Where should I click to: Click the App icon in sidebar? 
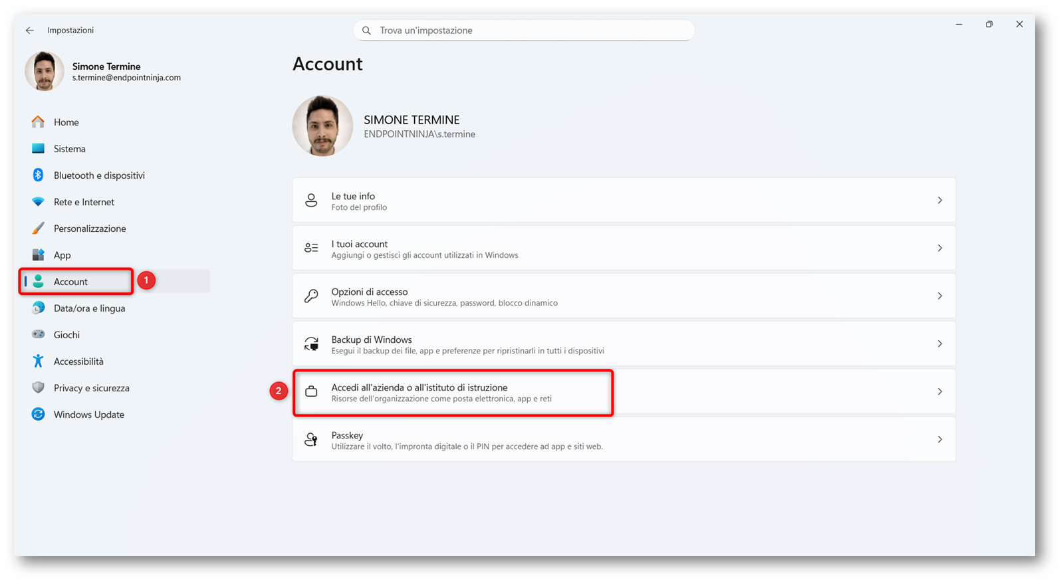coord(38,254)
